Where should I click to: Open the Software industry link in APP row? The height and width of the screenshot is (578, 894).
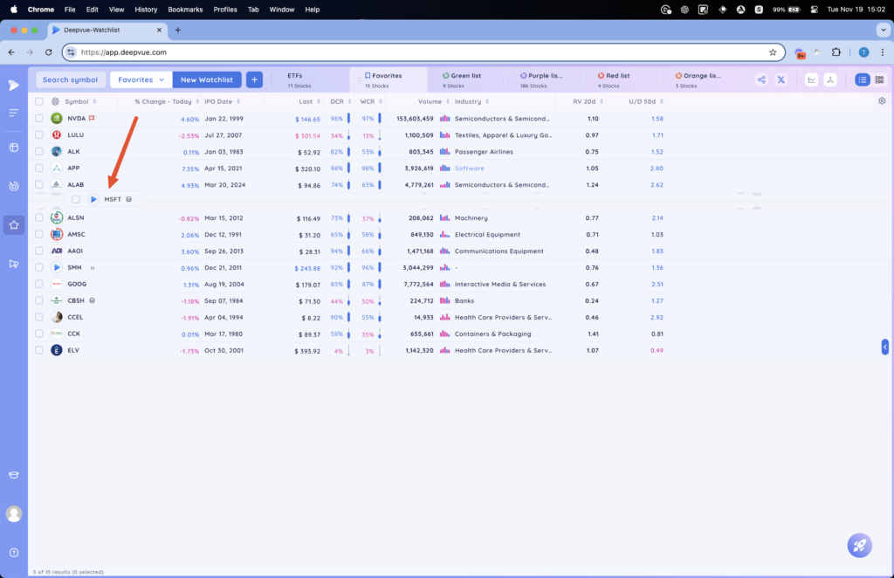point(469,169)
